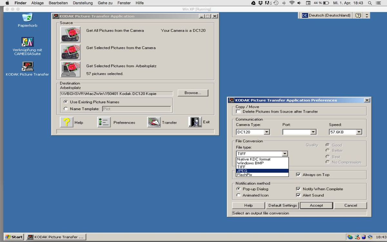Select the KODAK Picture Transfer desktop shortcut

[x=27, y=66]
